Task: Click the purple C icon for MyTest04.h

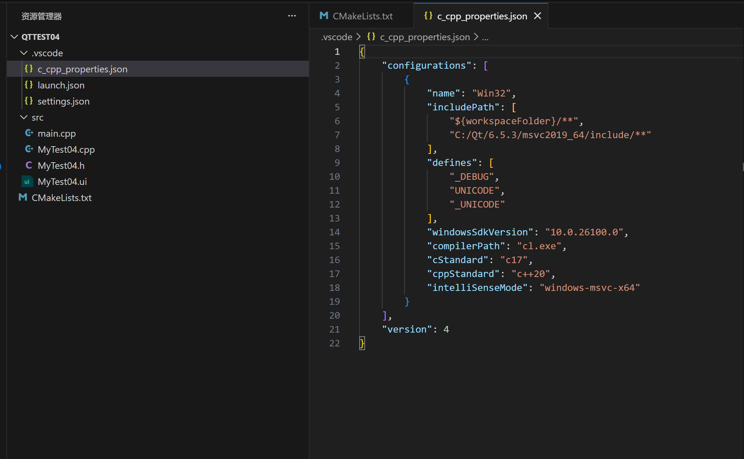Action: 29,166
